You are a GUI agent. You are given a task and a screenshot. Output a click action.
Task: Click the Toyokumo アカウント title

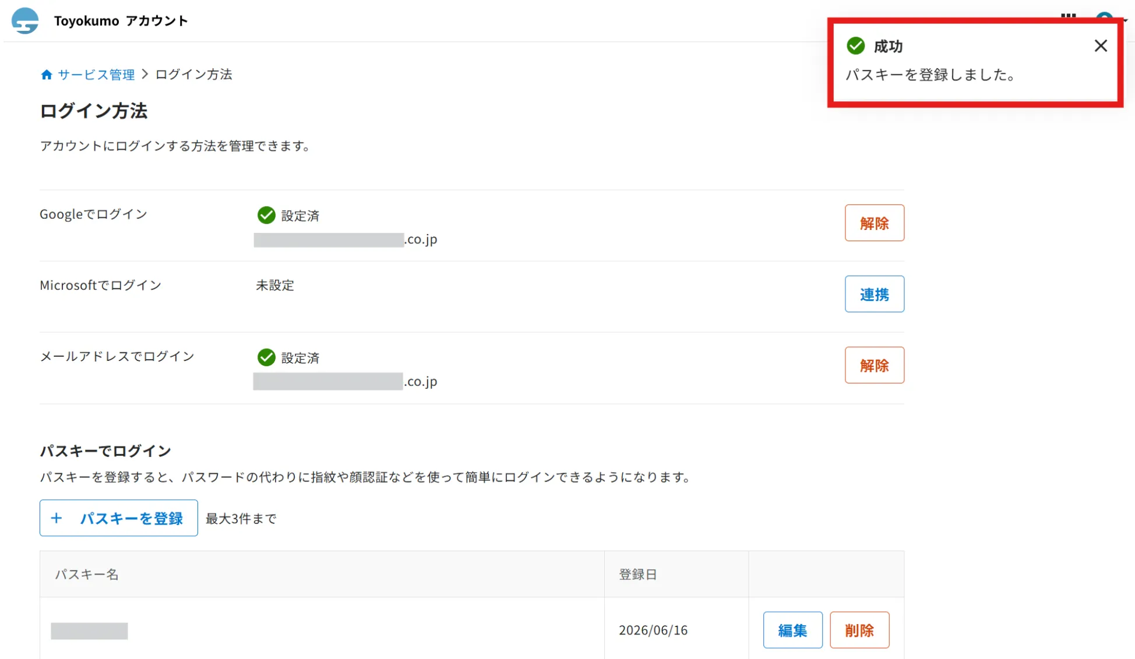click(x=121, y=21)
